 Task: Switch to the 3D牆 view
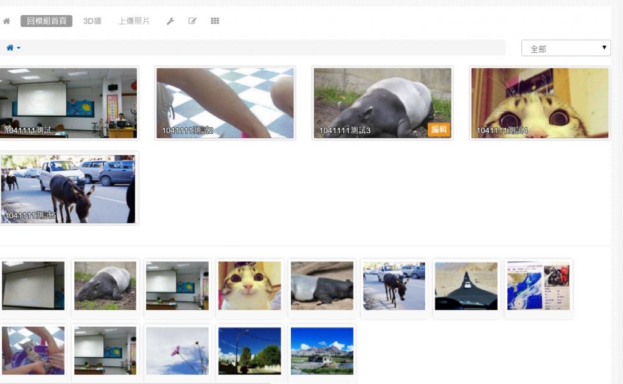coord(92,21)
